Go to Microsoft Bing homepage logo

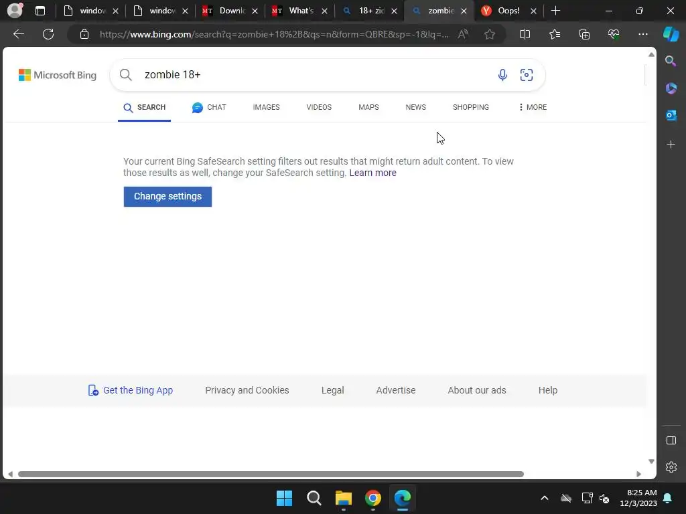[x=58, y=75]
